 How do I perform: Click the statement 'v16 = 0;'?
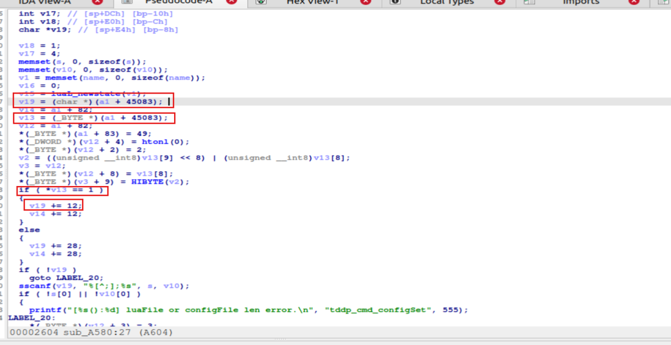tap(40, 86)
